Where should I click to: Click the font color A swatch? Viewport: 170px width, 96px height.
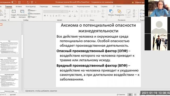pyautogui.click(x=75, y=16)
